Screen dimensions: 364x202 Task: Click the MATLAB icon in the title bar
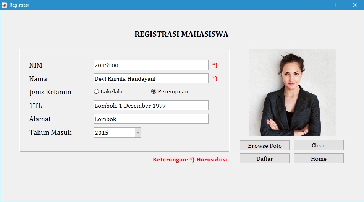pyautogui.click(x=5, y=5)
